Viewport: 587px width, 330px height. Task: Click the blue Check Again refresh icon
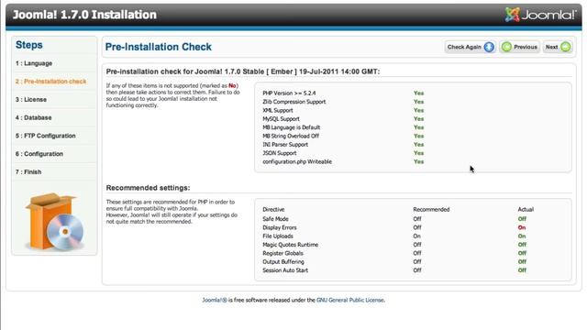pos(489,47)
